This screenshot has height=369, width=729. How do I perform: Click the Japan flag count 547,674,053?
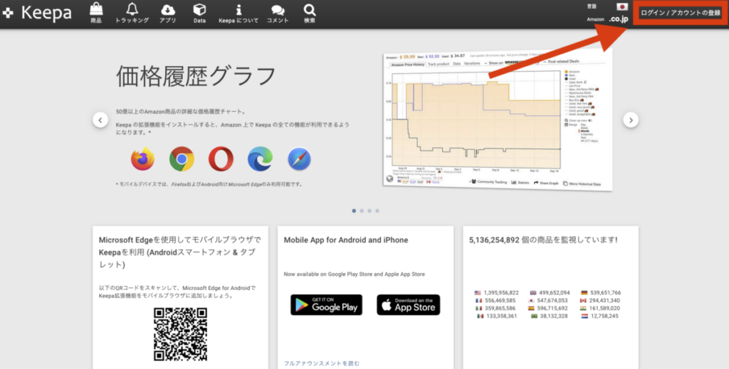[549, 301]
